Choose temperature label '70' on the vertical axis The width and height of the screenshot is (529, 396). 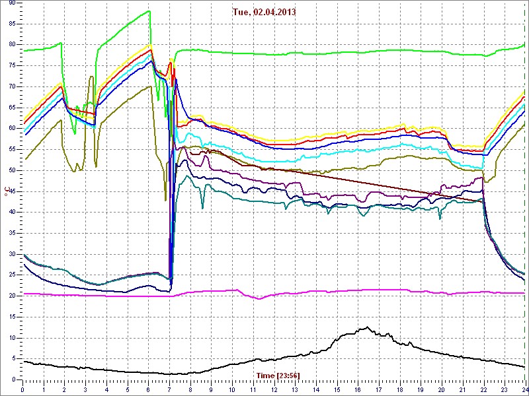12,86
